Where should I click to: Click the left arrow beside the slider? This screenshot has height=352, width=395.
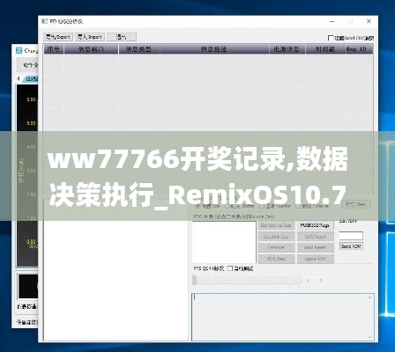coord(309,281)
